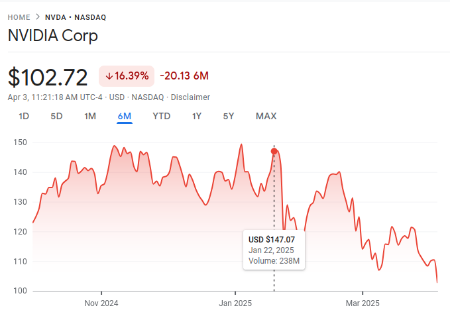Viewport: 450px width, 316px height.
Task: Switch to the 1D time range
Action: [x=24, y=117]
